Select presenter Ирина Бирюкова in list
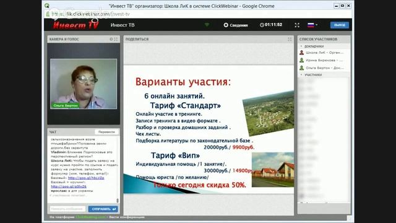This screenshot has height=223, width=396. pos(324,60)
